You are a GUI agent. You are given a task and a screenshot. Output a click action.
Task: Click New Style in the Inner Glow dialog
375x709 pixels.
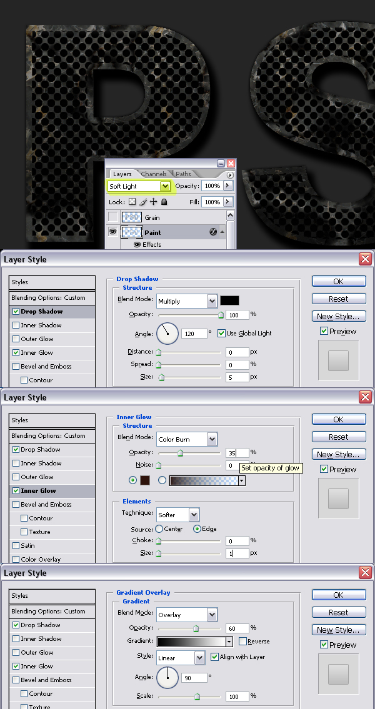pos(339,454)
